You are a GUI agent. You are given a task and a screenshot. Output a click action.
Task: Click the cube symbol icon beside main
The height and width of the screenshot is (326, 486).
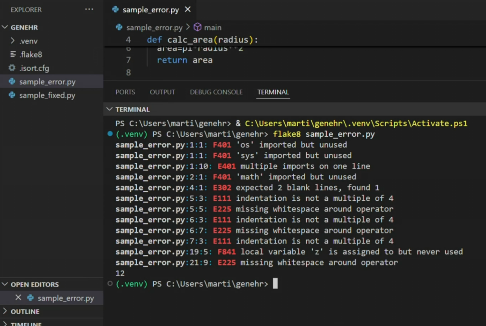point(197,27)
